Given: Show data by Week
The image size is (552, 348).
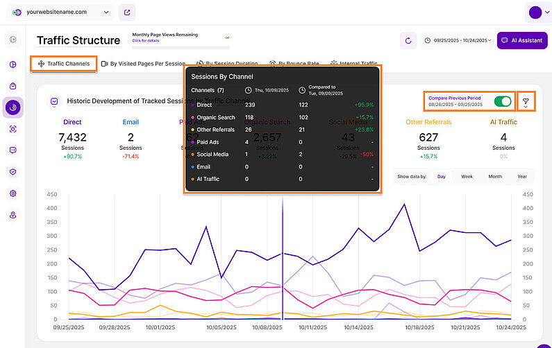Looking at the screenshot, I should tap(467, 177).
